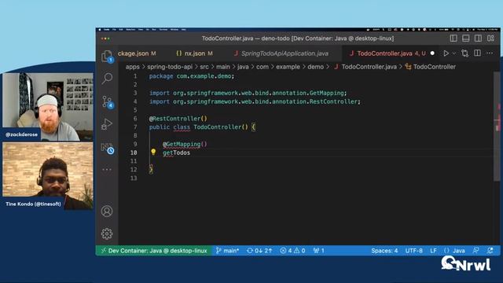The width and height of the screenshot is (503, 283).
Task: Switch to the nx.json tab
Action: tap(194, 53)
